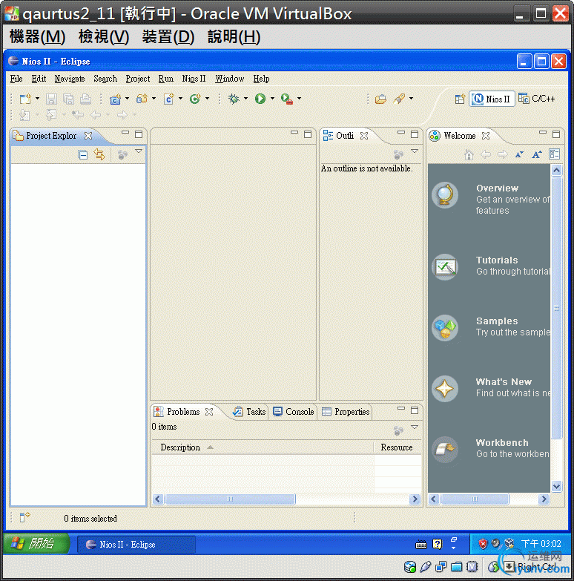Image resolution: width=574 pixels, height=581 pixels.
Task: Sort Problems by Description column header
Action: [x=263, y=447]
